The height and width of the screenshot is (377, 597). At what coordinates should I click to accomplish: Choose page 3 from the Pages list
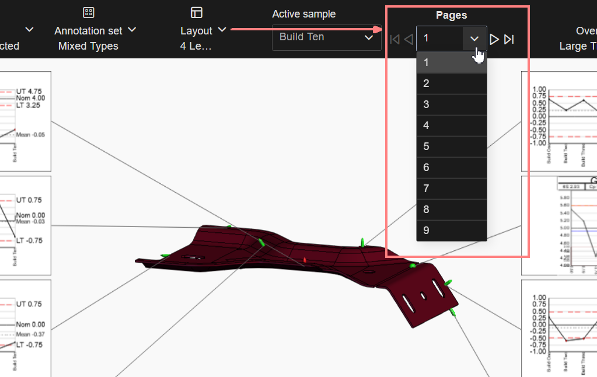451,104
